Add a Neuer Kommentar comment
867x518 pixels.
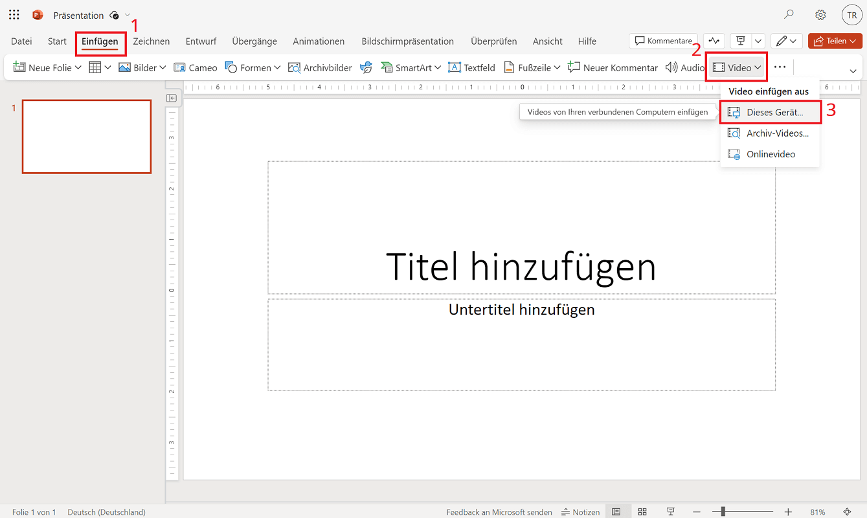tap(613, 67)
